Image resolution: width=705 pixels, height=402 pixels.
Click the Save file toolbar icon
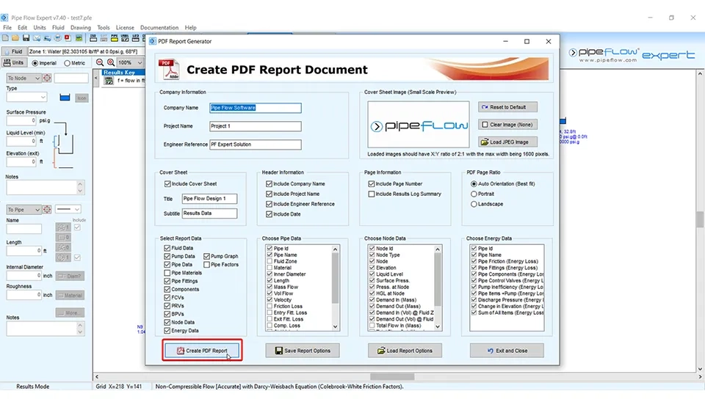26,38
